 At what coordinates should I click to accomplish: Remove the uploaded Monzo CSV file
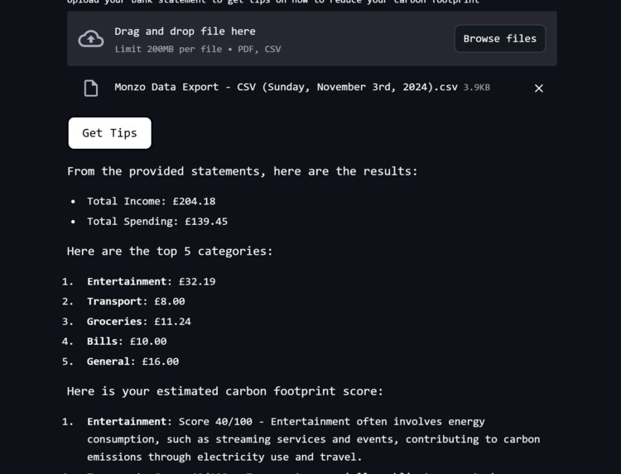pos(539,89)
